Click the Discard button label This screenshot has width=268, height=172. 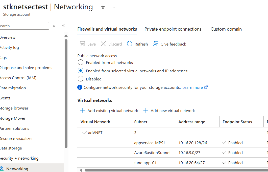(115, 44)
